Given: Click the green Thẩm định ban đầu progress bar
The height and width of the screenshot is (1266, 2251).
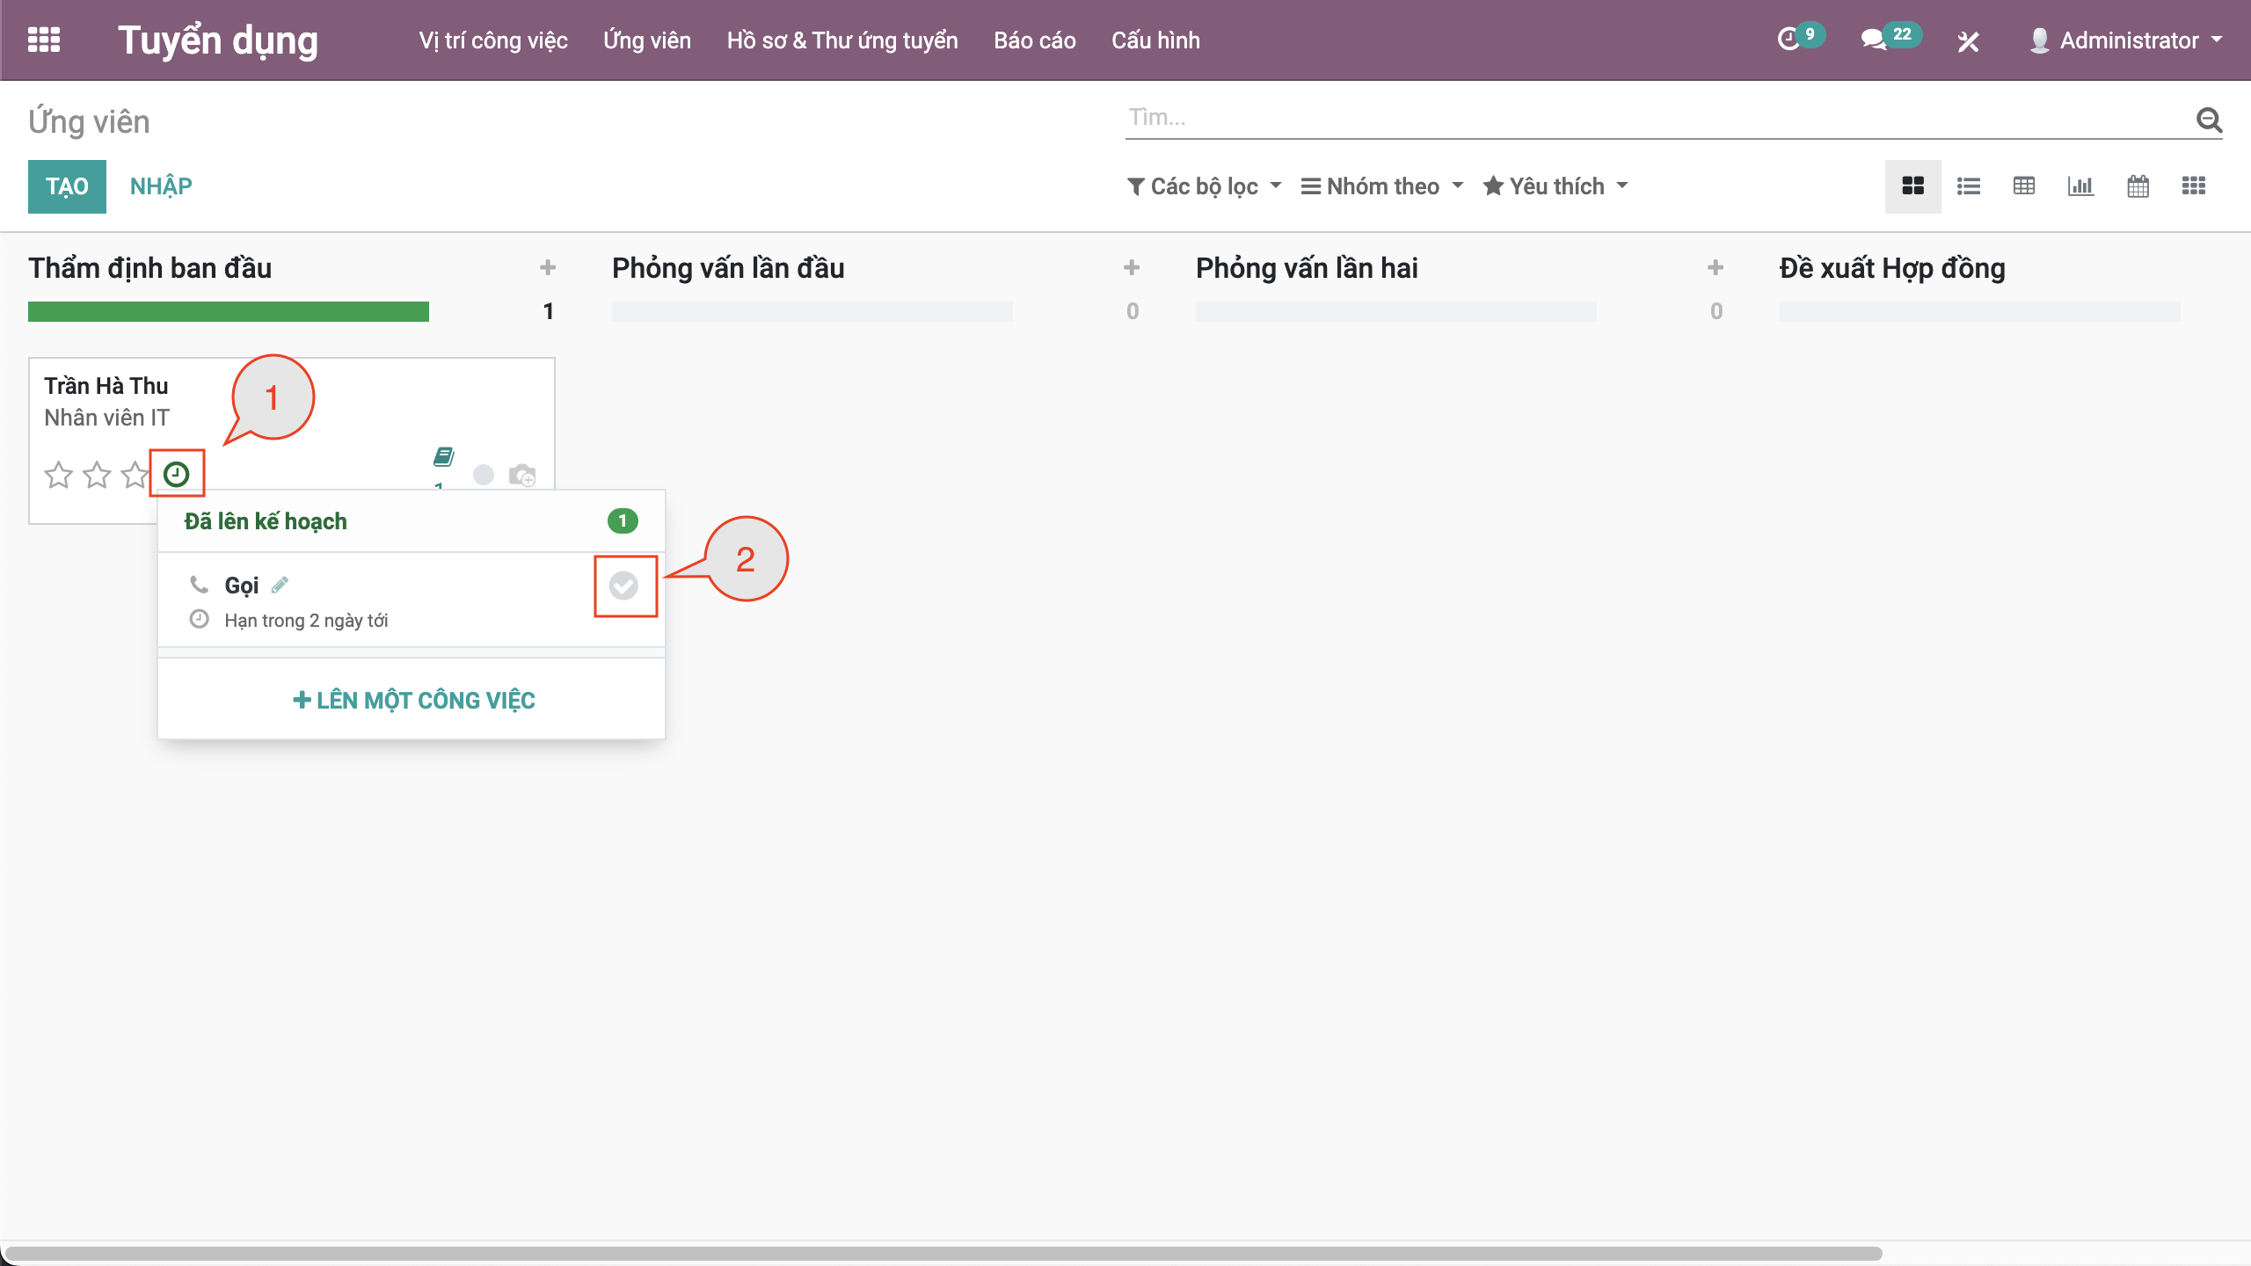Looking at the screenshot, I should pos(229,311).
